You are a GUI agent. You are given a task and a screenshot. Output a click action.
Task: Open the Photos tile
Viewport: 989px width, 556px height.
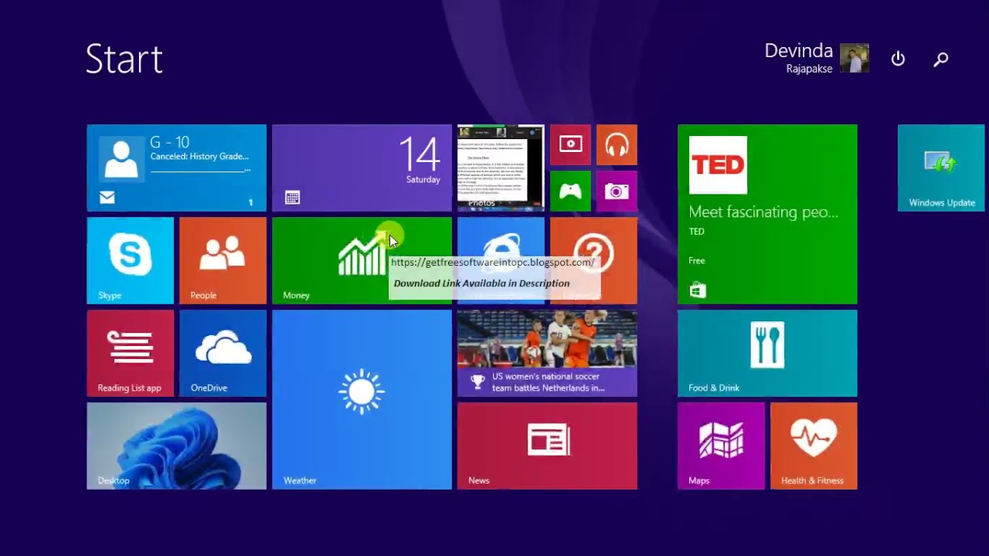tap(501, 168)
